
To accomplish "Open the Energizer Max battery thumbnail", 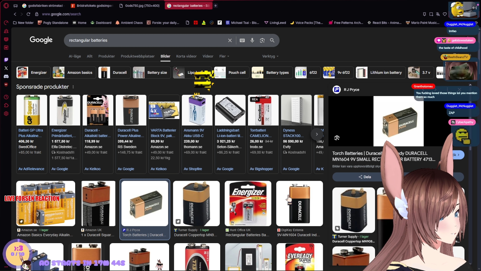I will (x=248, y=204).
